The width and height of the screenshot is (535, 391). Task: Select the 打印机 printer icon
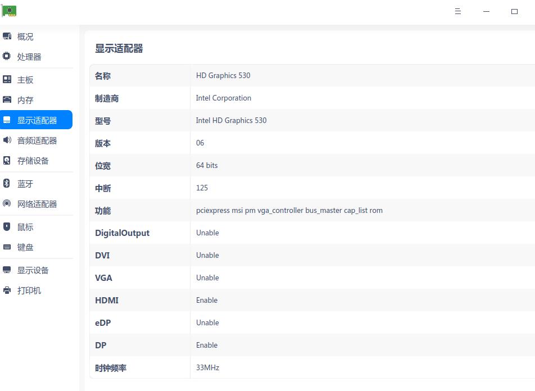click(x=7, y=290)
